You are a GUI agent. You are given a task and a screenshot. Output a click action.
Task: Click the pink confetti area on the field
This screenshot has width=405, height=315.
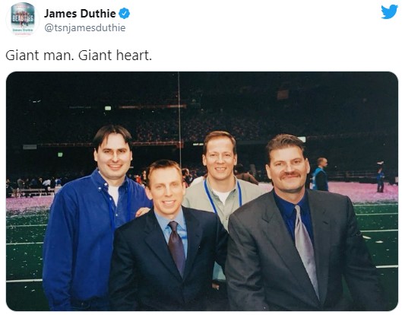362,192
